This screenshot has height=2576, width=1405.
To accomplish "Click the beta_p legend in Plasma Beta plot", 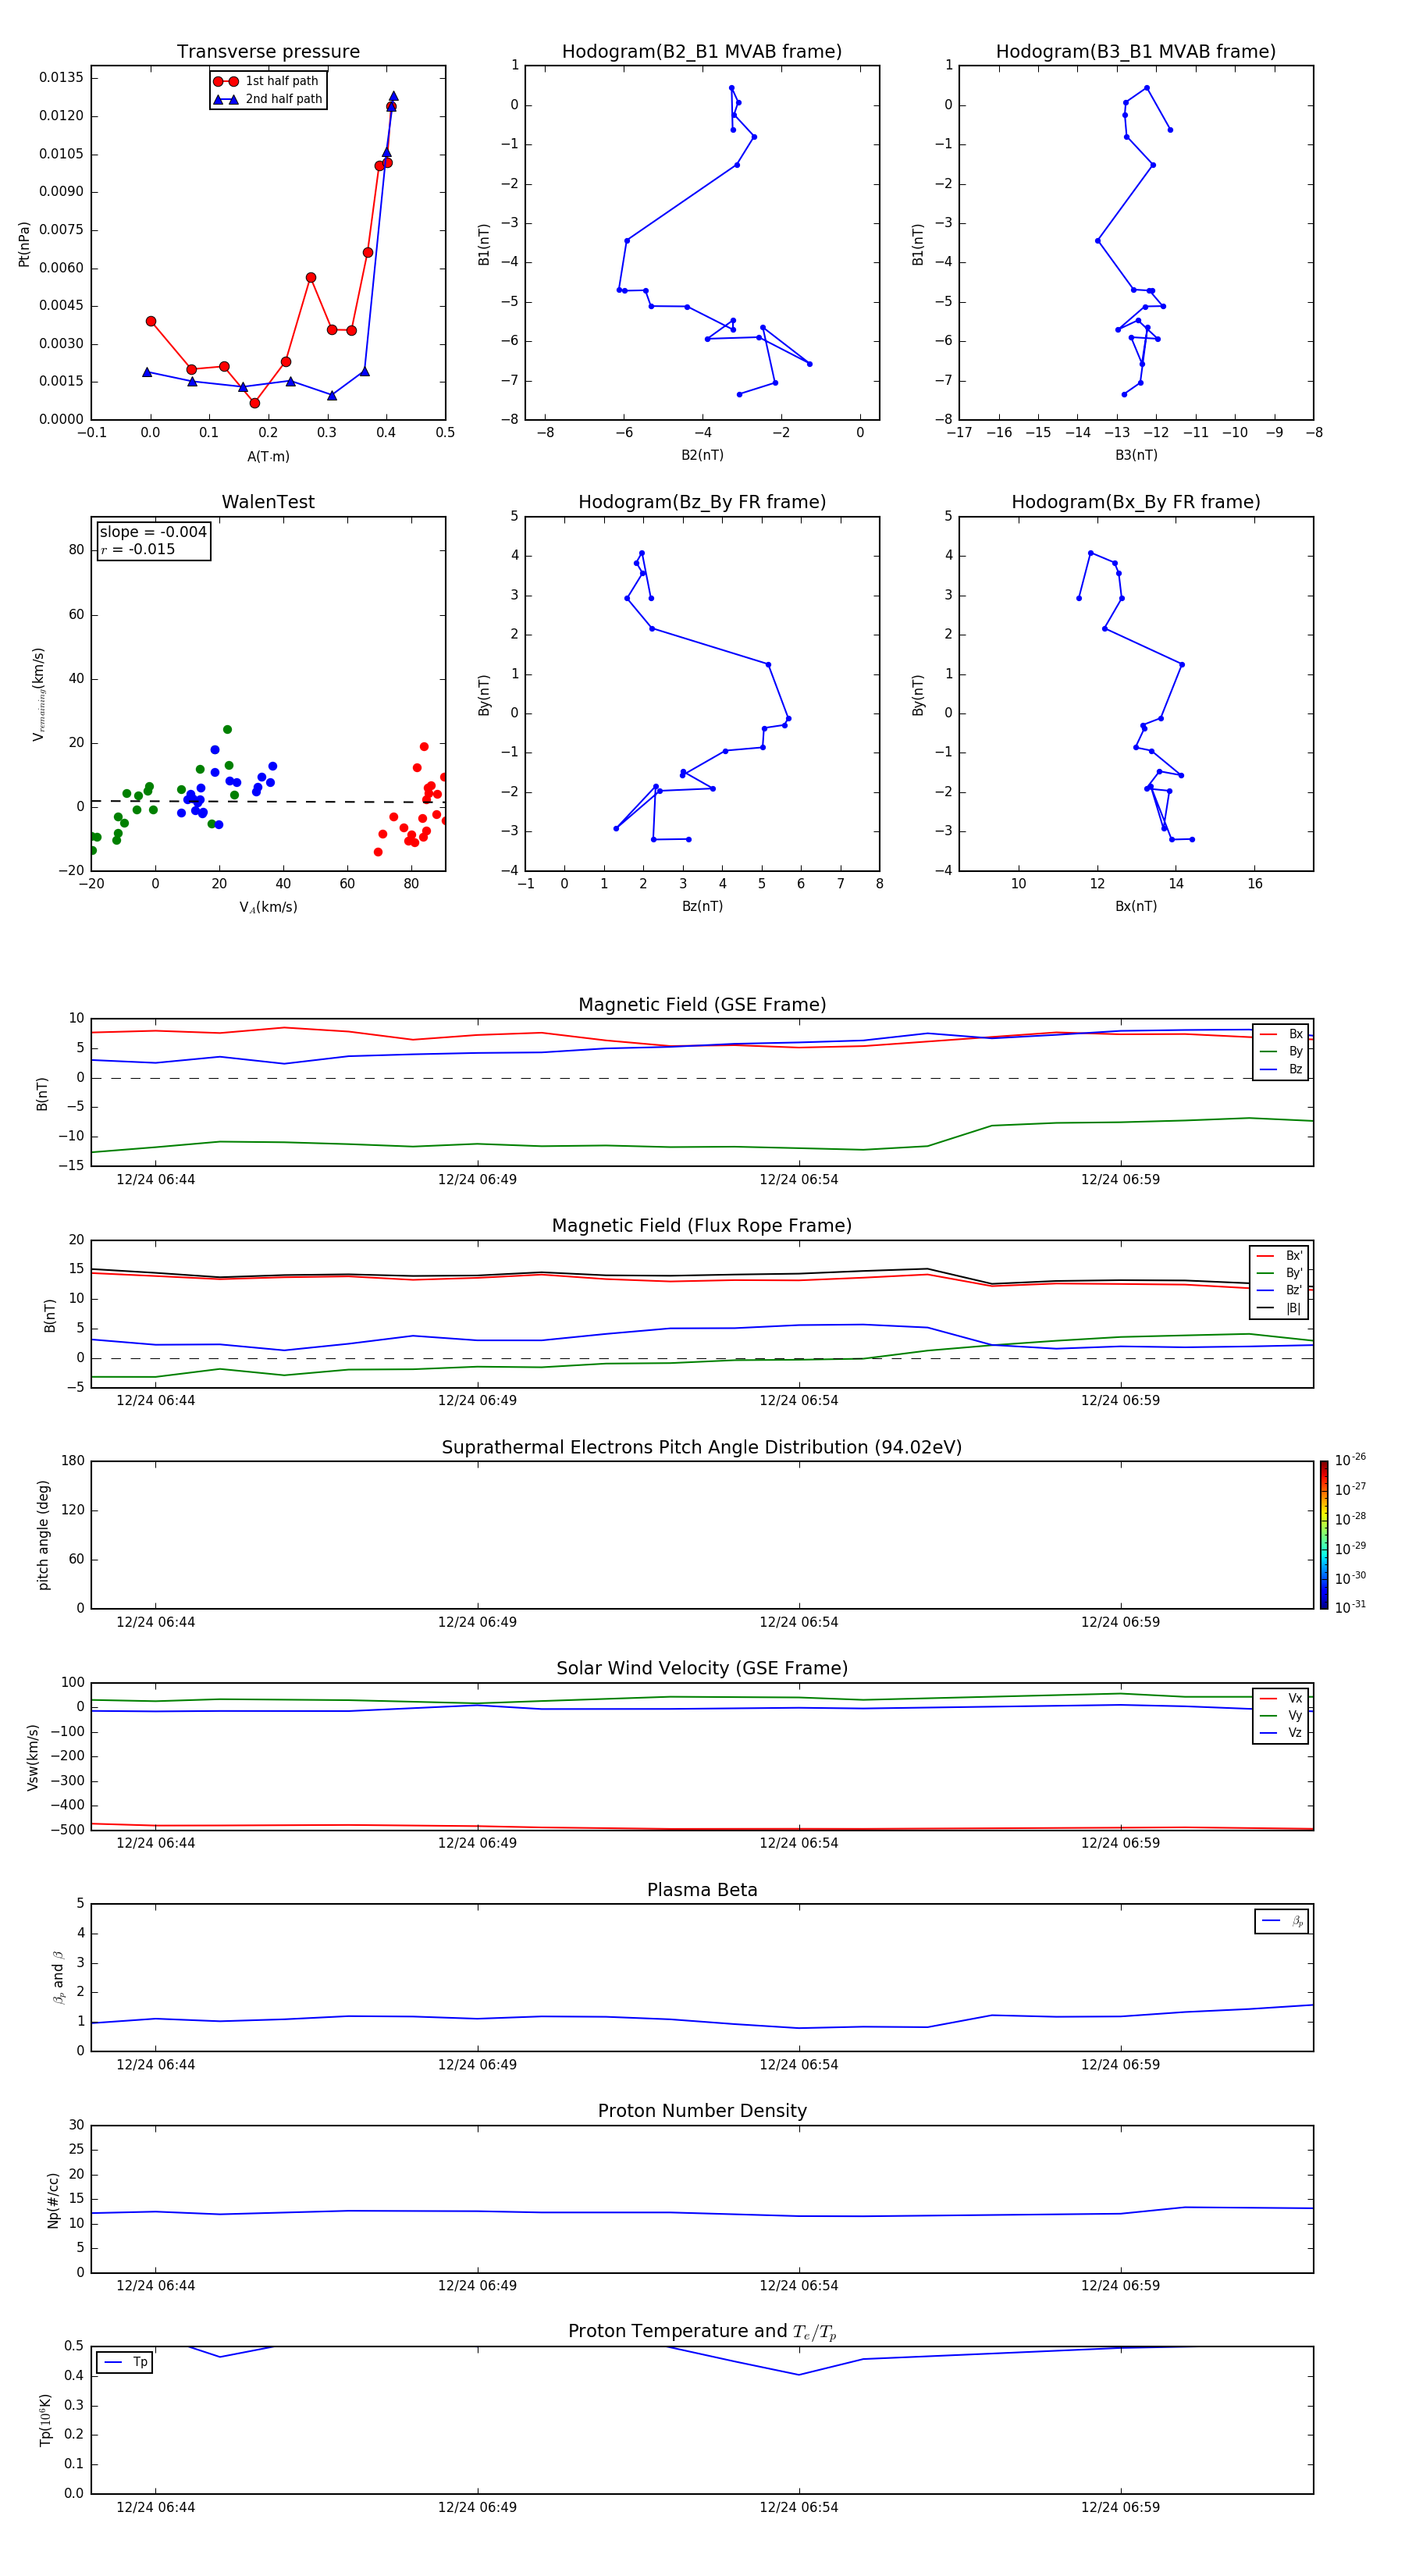I will click(1282, 1921).
